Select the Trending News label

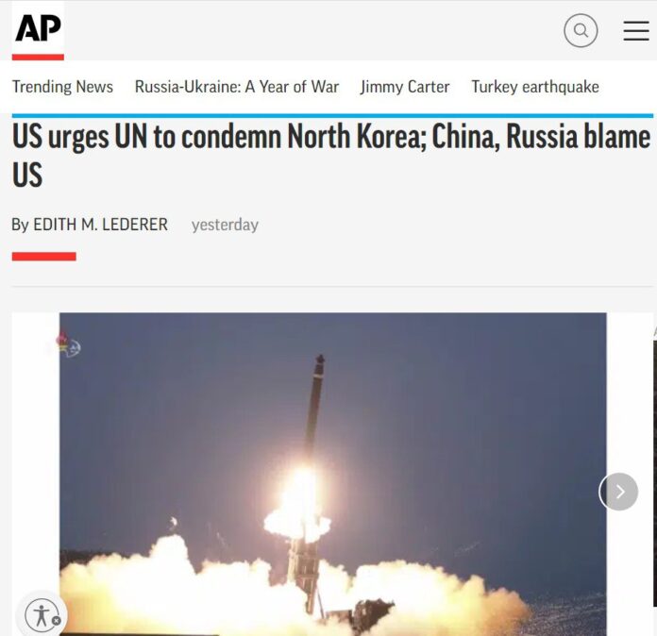(62, 87)
